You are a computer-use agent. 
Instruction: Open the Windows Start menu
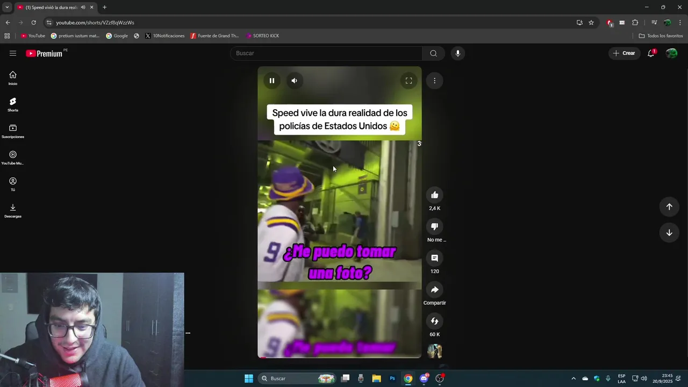[249, 378]
